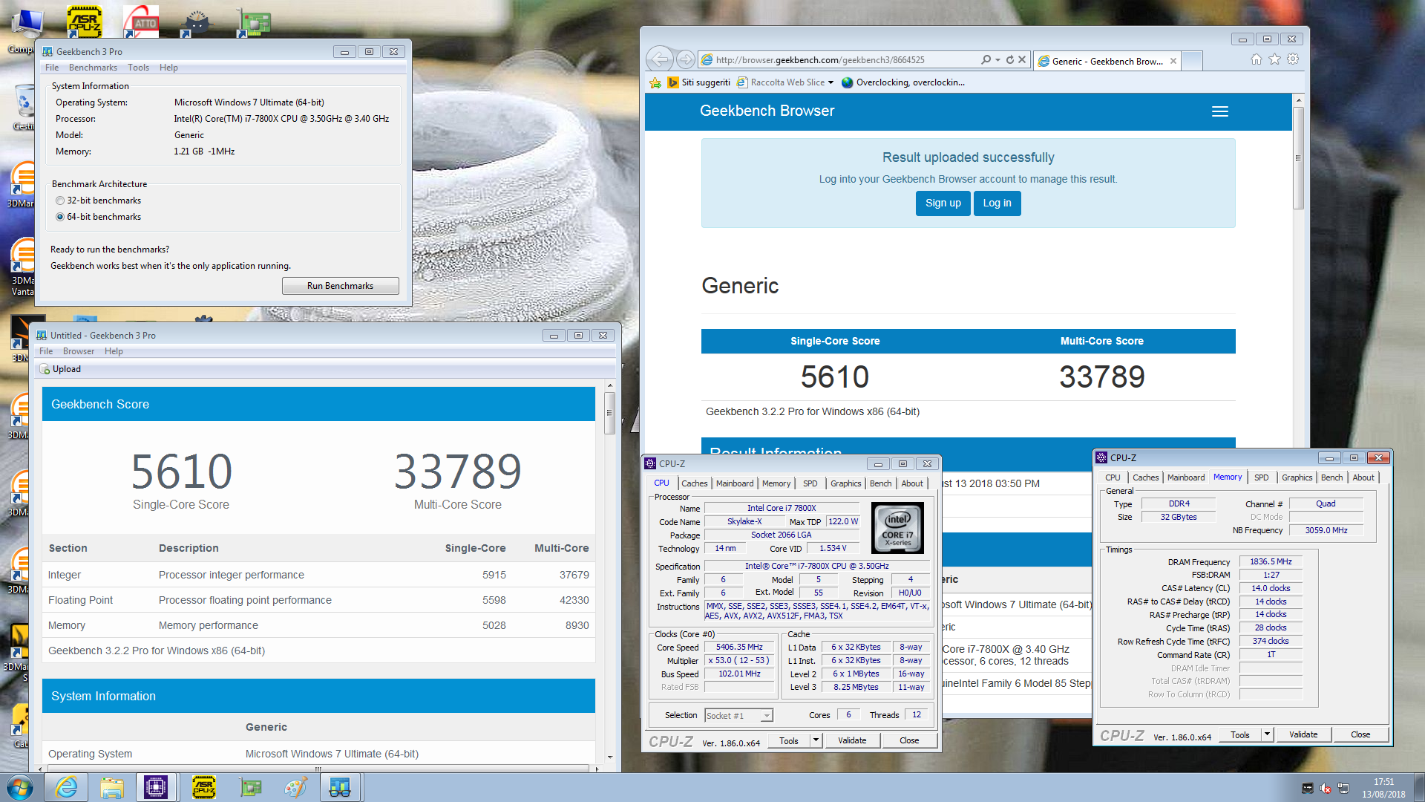Click the muted volume tray icon
This screenshot has width=1425, height=802.
point(1326,789)
